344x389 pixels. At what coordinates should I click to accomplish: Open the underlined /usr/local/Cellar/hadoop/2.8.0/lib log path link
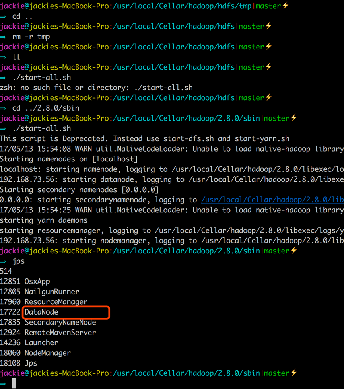pyautogui.click(x=272, y=200)
